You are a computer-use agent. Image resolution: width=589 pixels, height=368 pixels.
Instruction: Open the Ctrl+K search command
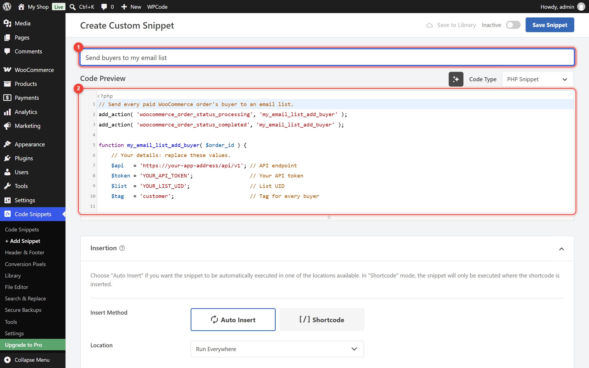tap(82, 7)
